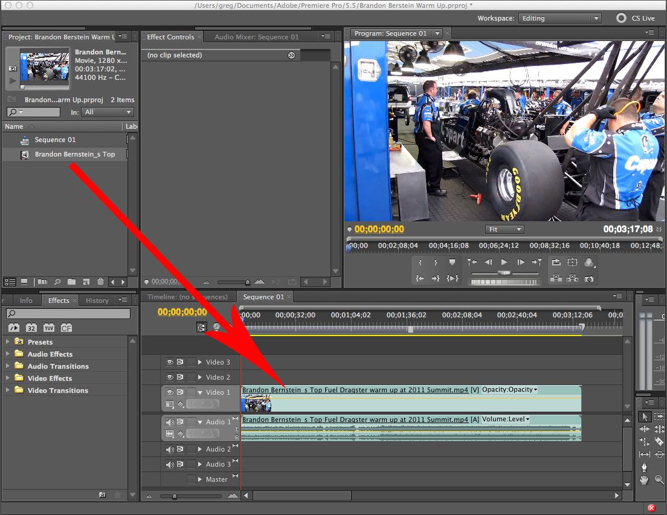Click the New Bin folder icon

[x=71, y=282]
